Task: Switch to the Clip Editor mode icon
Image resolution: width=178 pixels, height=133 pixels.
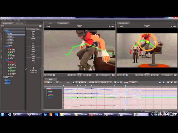Action: [x=45, y=83]
